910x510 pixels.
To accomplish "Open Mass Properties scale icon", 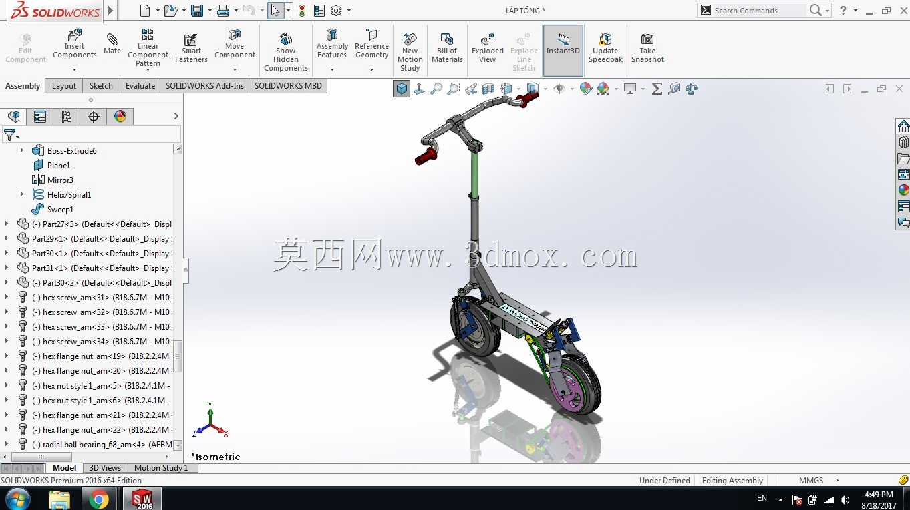I will (x=692, y=89).
